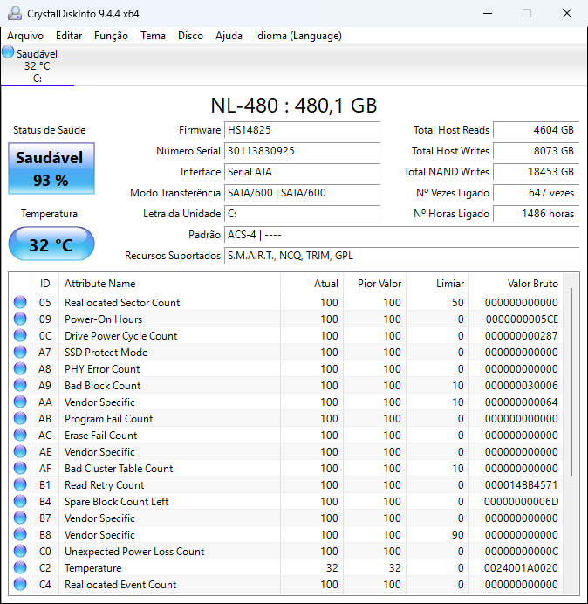588x604 pixels.
Task: Close the CrystalDiskInfo window
Action: tap(567, 13)
